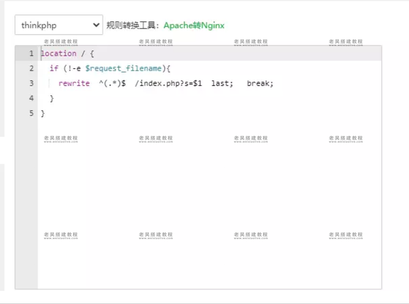This screenshot has height=304, width=409.
Task: Click the 'break;' statement on line 3
Action: 260,83
